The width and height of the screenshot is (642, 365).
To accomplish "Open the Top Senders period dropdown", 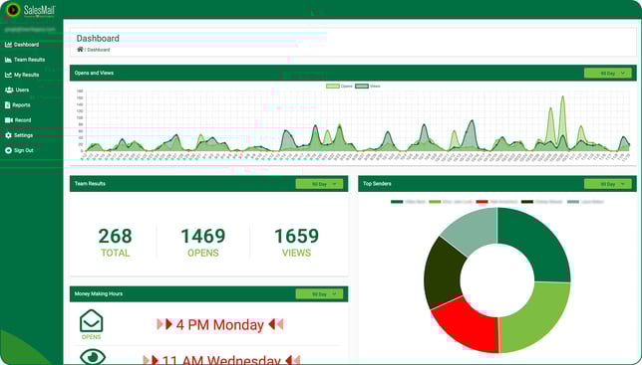I will tap(608, 184).
